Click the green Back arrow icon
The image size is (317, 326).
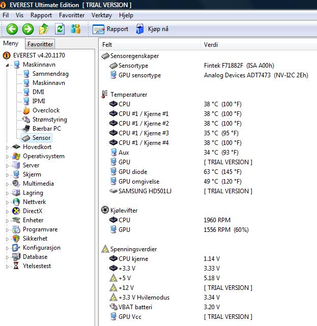12,29
